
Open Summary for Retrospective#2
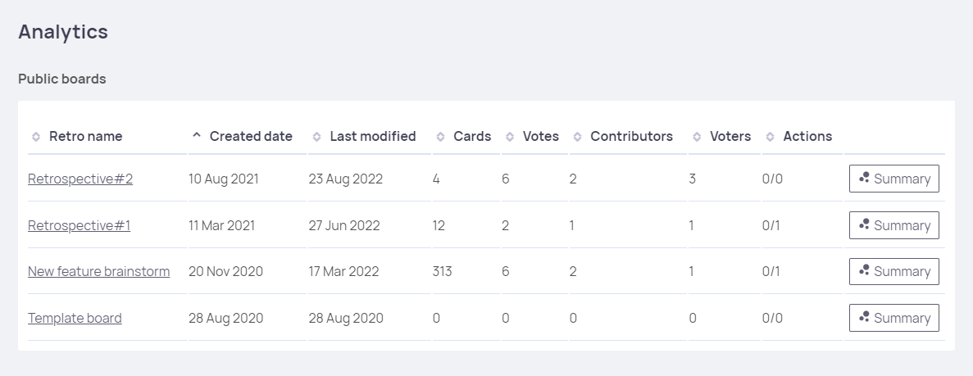click(893, 179)
